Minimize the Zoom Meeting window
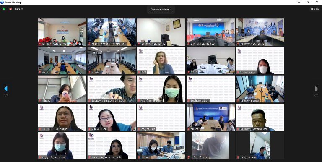 click(x=299, y=2)
